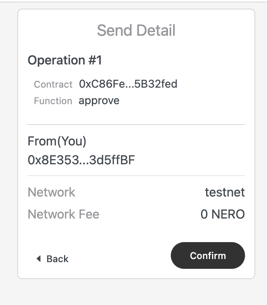The image size is (267, 305).
Task: Click the Network Fee label
Action: tap(64, 214)
